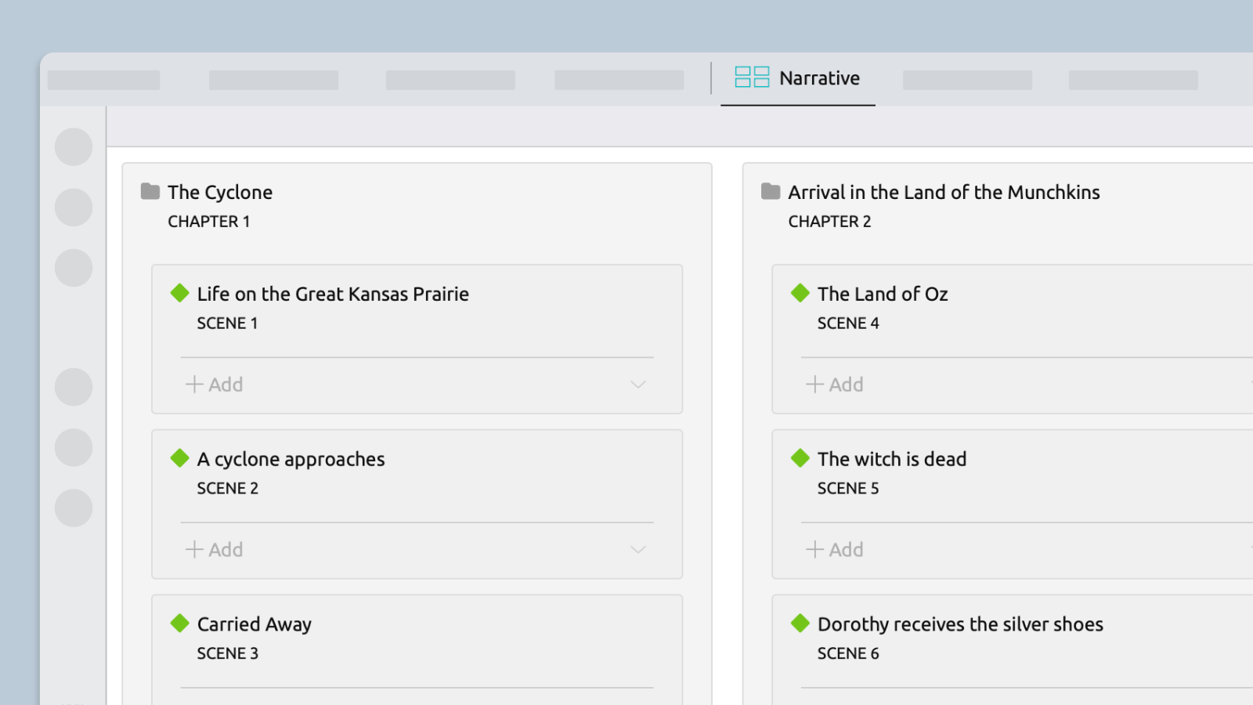Image resolution: width=1253 pixels, height=705 pixels.
Task: Add item to The witch is dead scene
Action: pos(835,550)
